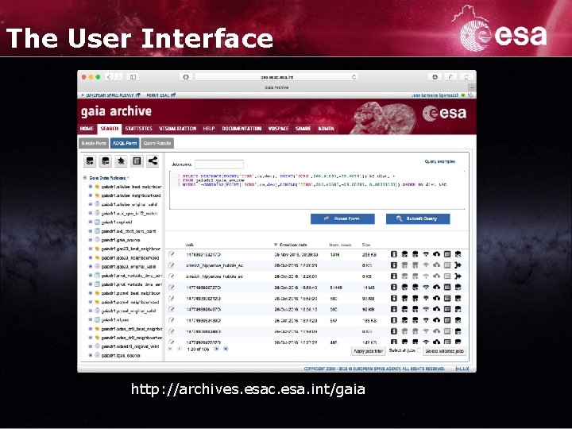Click the Apply jobs filter button
The image size is (572, 429).
[x=369, y=351]
